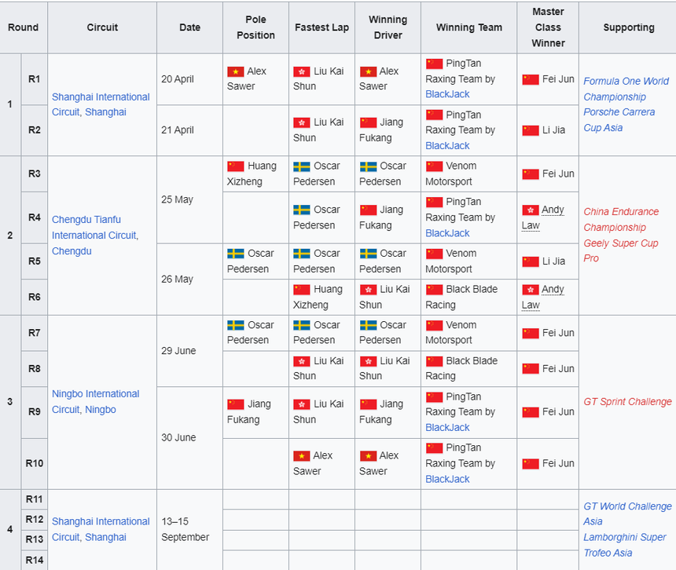
Task: Click Vietnam flag by Alex Sawer in R10 fastest lap
Action: pos(301,456)
